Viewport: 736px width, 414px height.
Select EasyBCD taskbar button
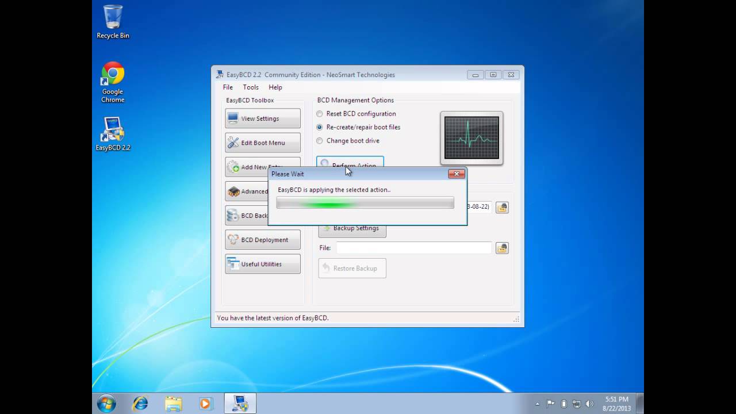point(240,403)
